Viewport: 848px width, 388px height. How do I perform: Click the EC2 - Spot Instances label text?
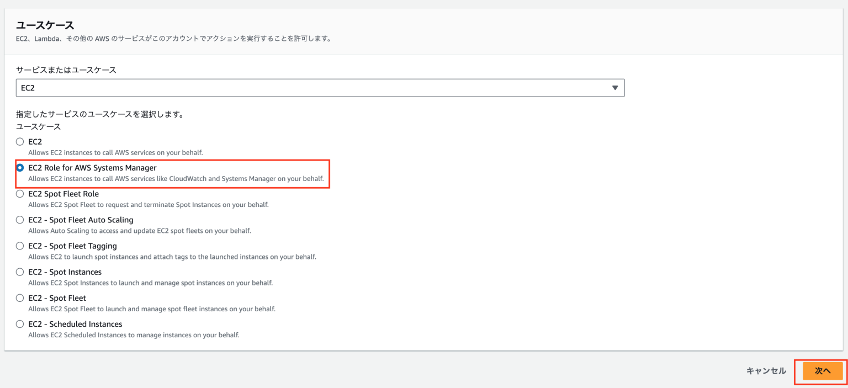(64, 272)
